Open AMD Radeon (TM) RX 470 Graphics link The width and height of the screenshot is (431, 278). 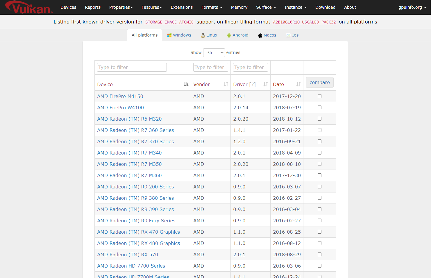[x=139, y=232]
